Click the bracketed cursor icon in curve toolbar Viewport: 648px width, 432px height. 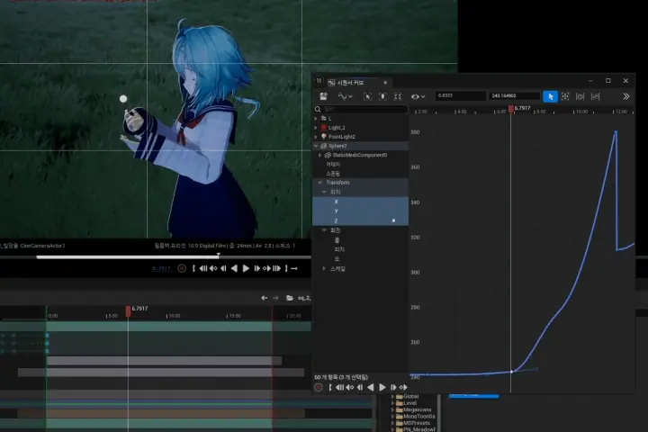point(367,96)
